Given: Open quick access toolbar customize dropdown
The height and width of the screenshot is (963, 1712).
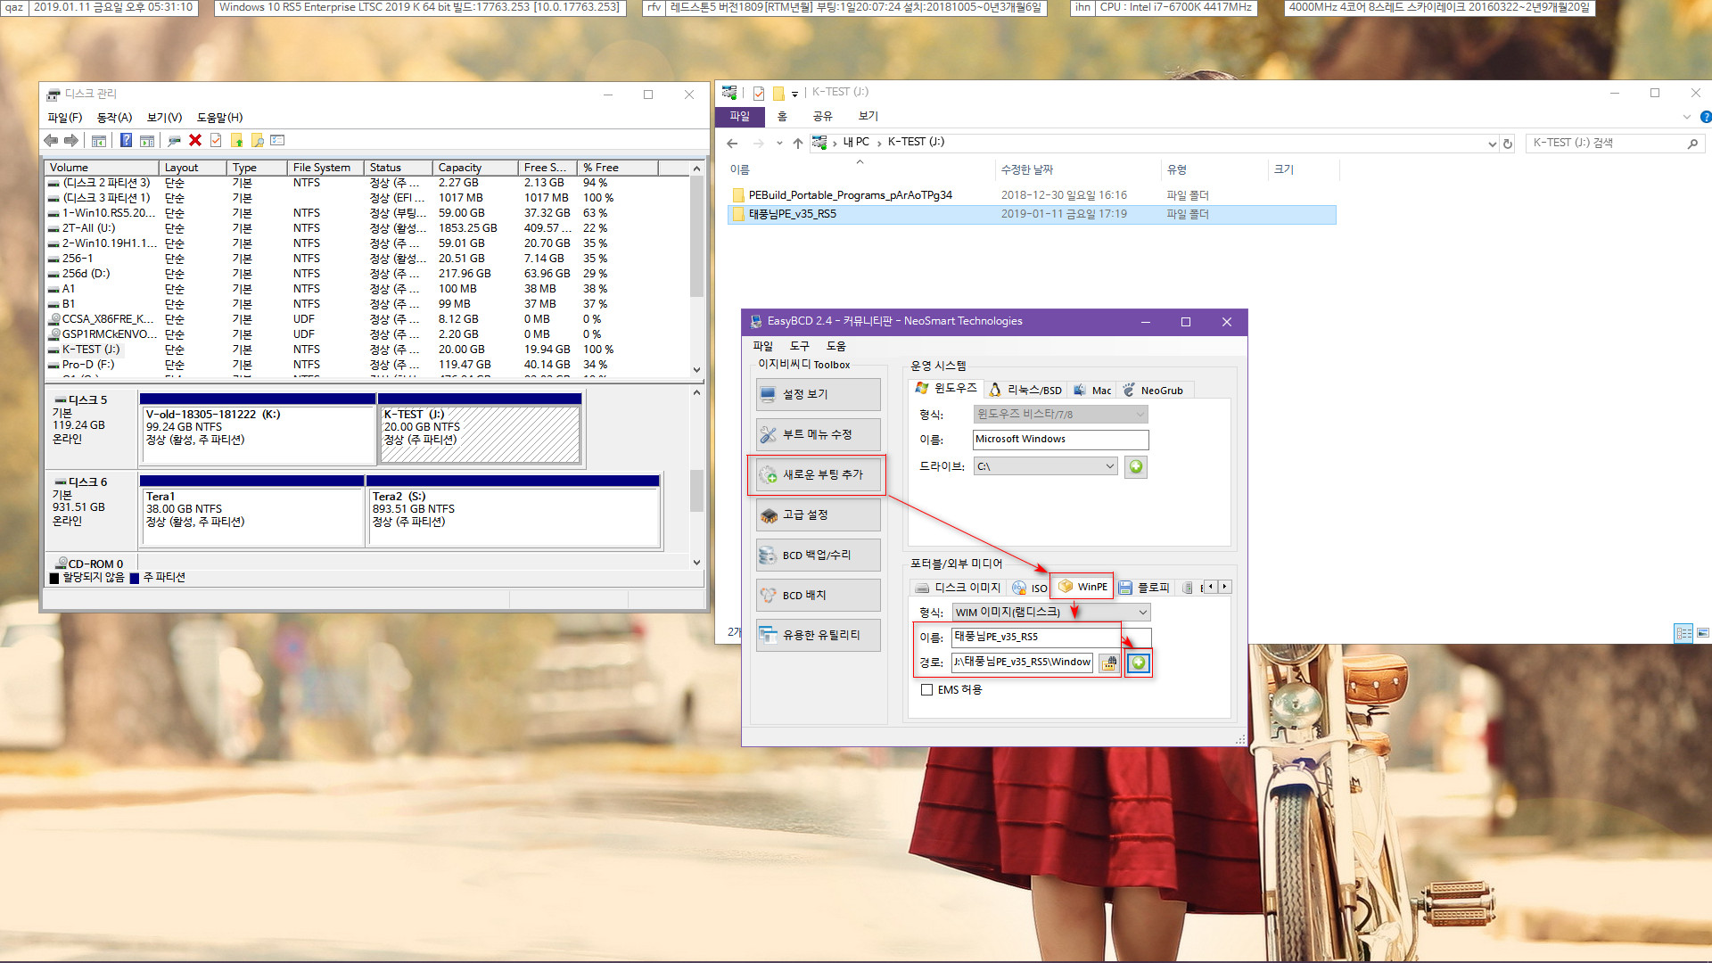Looking at the screenshot, I should pyautogui.click(x=794, y=93).
